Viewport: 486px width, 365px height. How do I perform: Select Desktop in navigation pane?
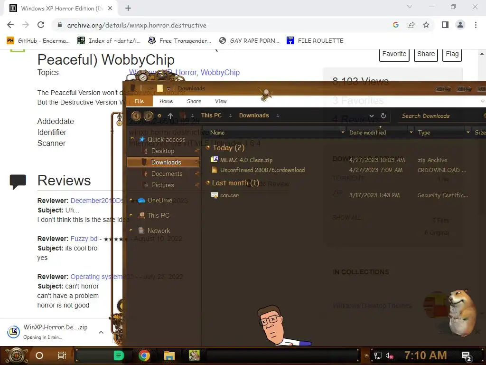click(x=163, y=151)
